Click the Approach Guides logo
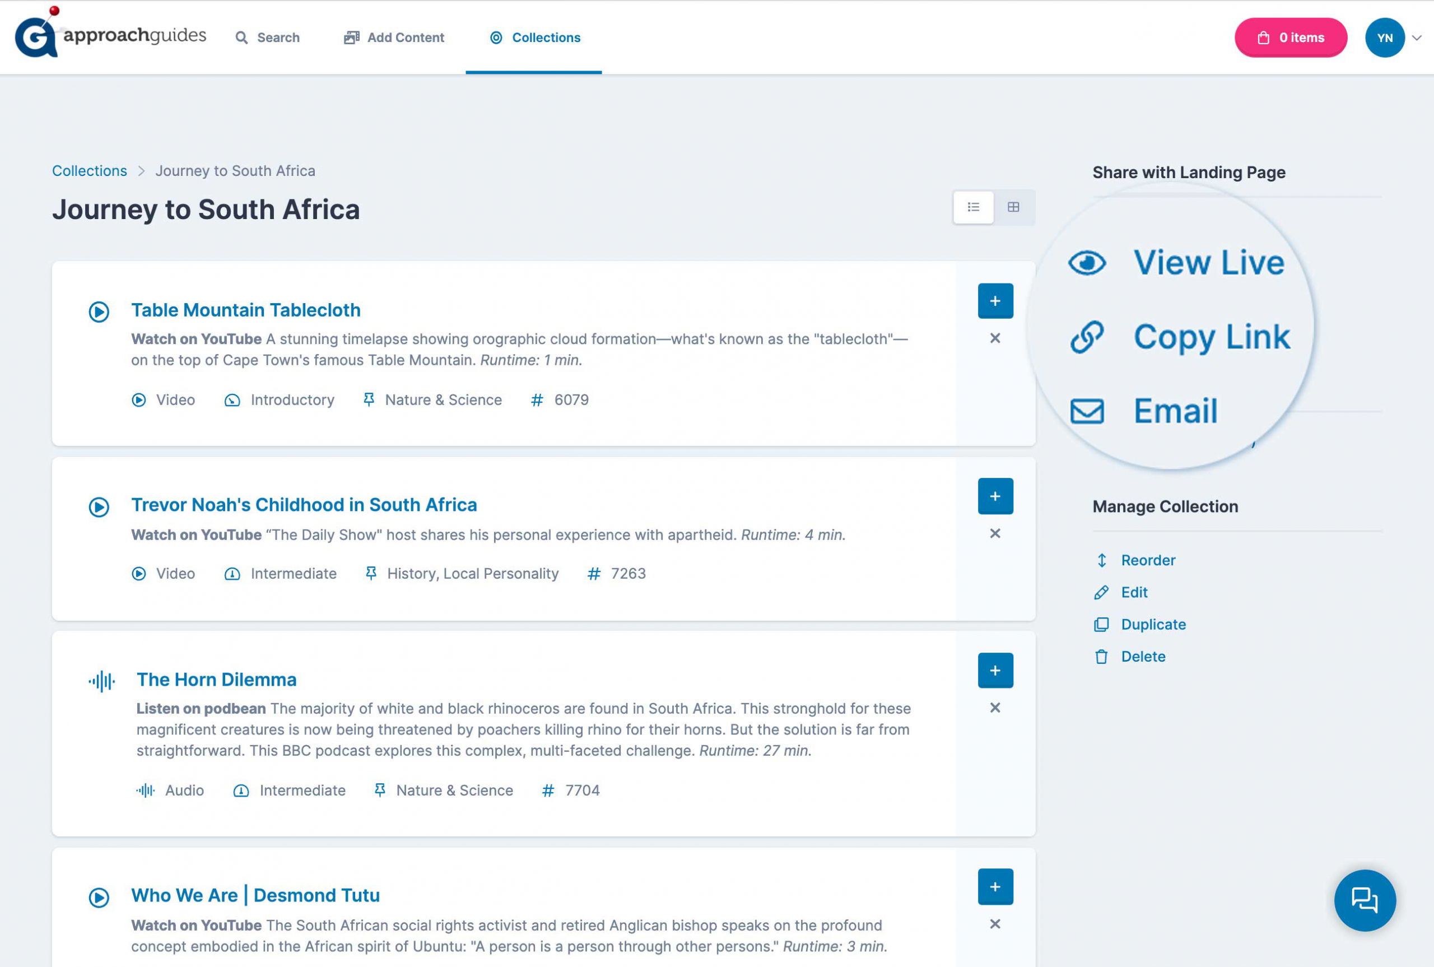The image size is (1434, 967). point(110,33)
